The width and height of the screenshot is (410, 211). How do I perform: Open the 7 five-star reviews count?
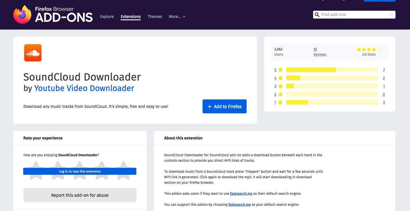384,70
